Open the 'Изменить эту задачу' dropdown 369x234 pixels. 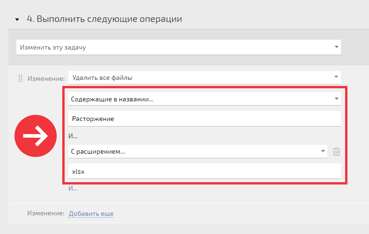coord(178,47)
